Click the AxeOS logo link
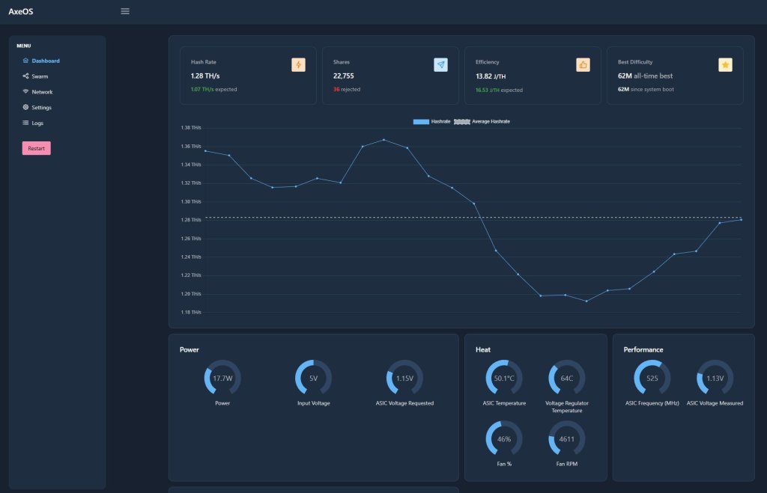Image resolution: width=767 pixels, height=493 pixels. (21, 11)
